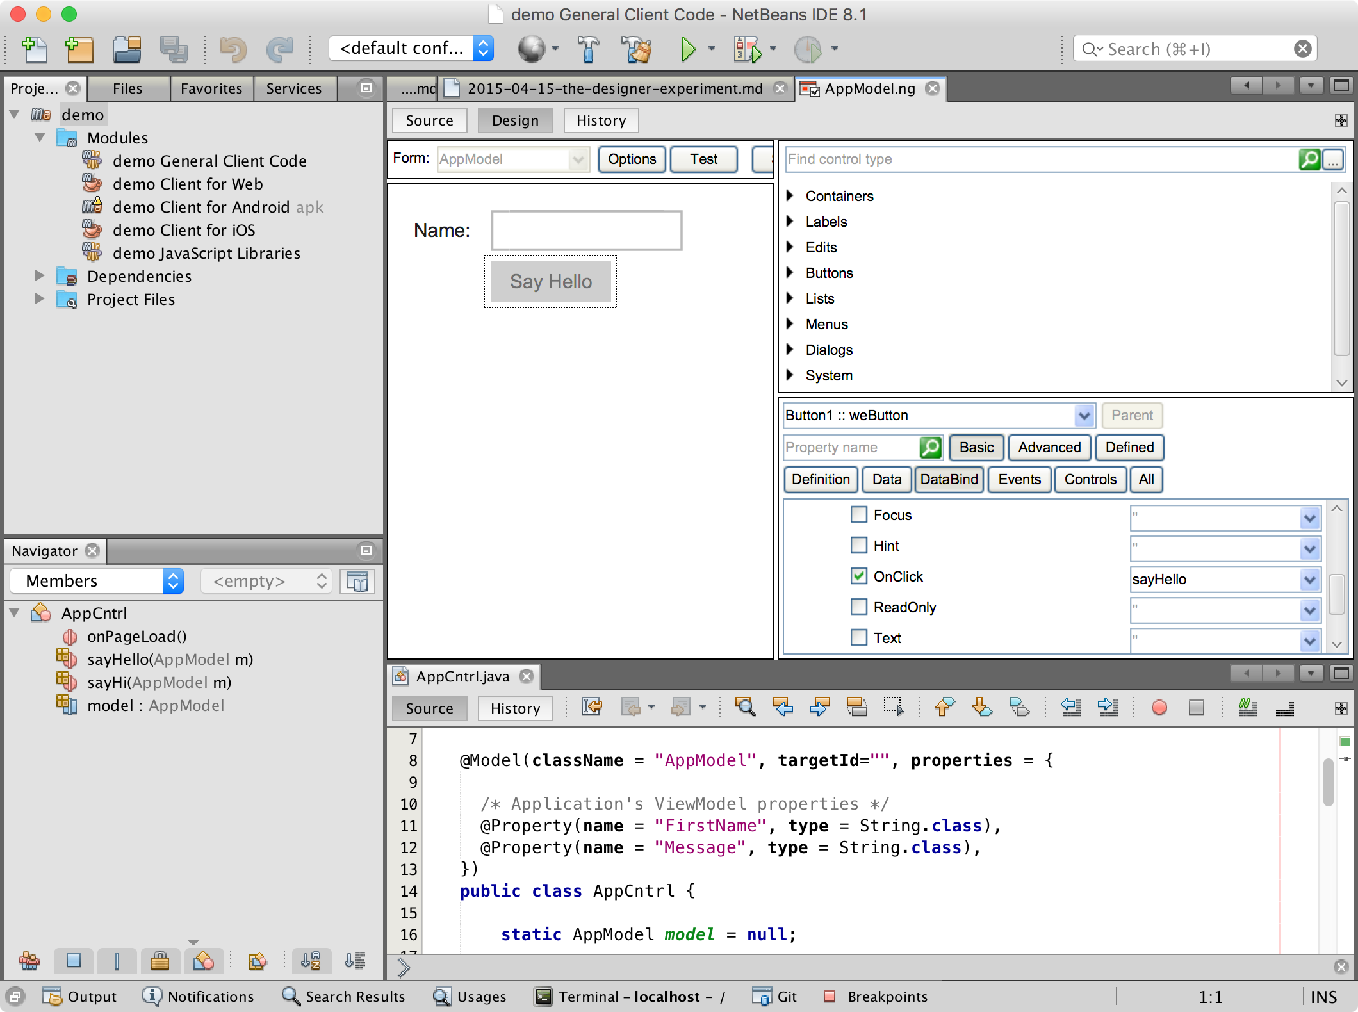Open the 2015-04-15-the-designer-experiment.md tab

coord(614,88)
